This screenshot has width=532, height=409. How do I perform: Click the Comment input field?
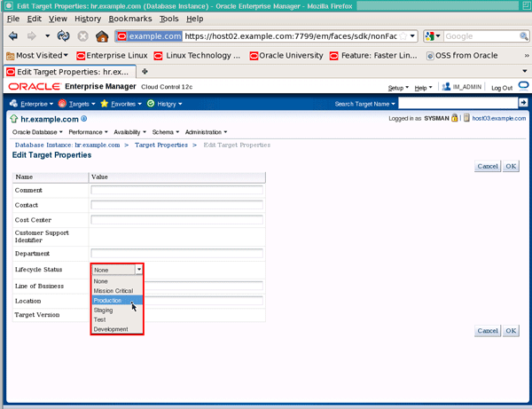click(176, 190)
